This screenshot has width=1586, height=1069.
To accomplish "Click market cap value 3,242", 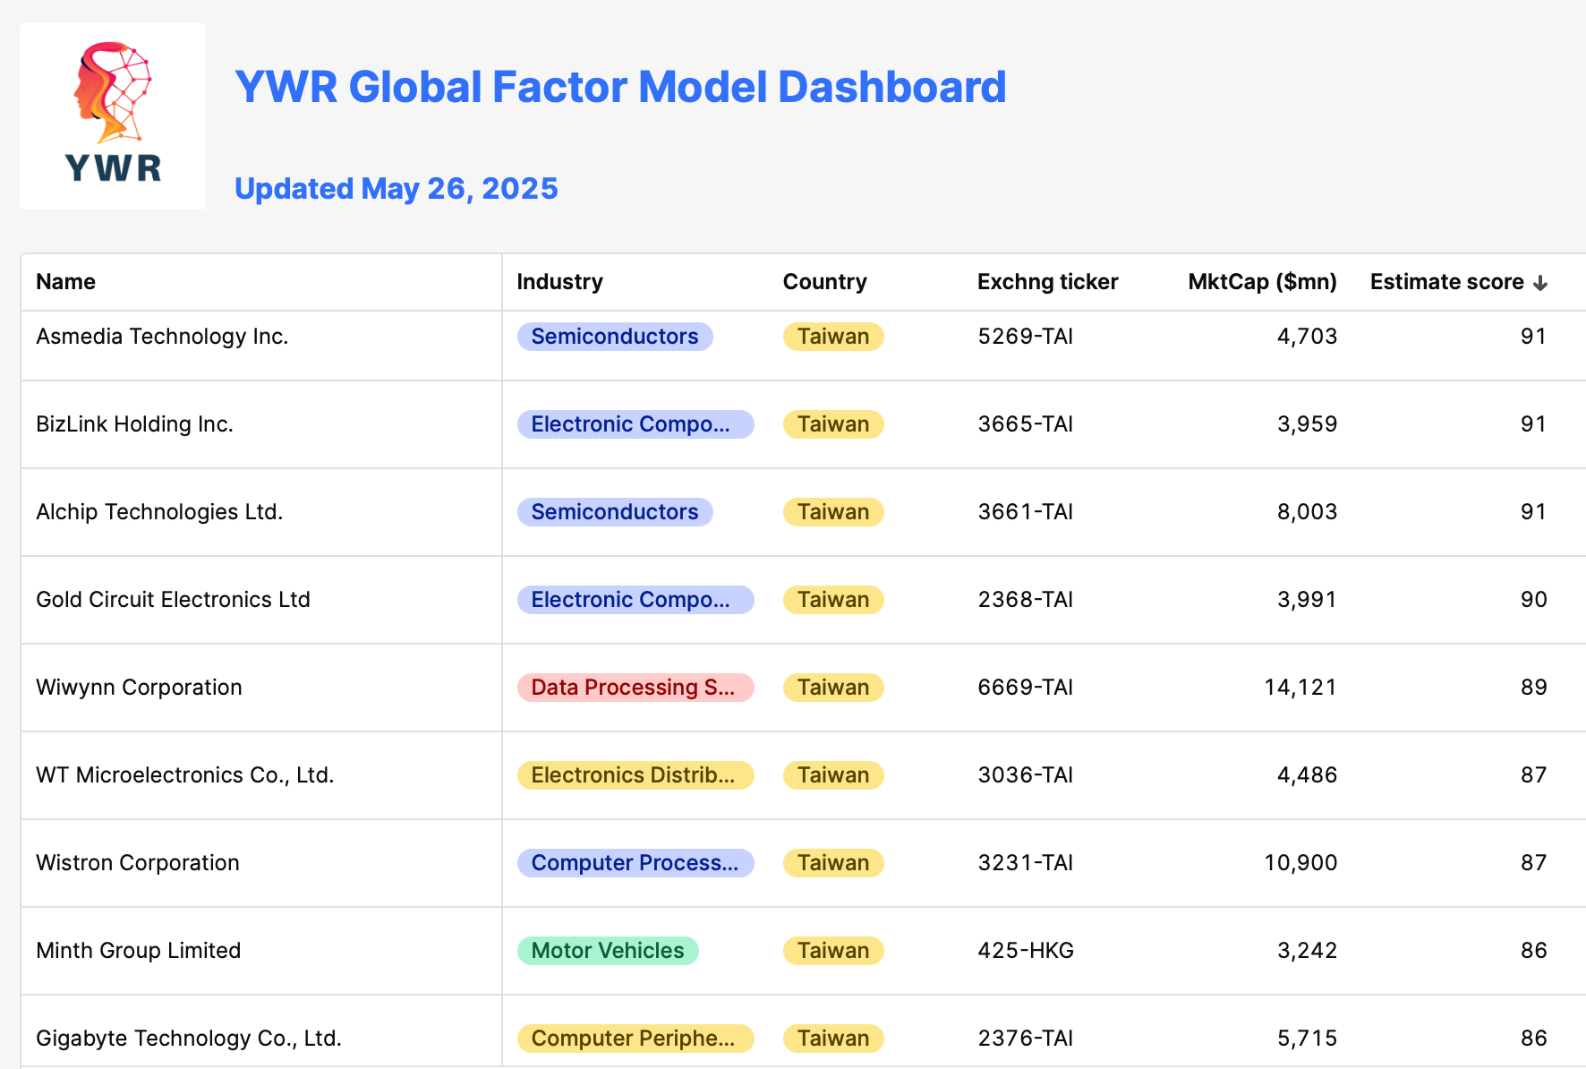I will coord(1307,951).
